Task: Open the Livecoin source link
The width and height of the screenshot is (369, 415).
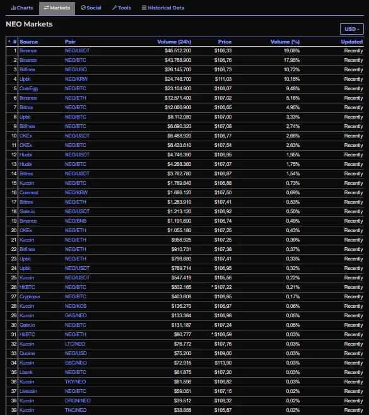Action: 28,392
